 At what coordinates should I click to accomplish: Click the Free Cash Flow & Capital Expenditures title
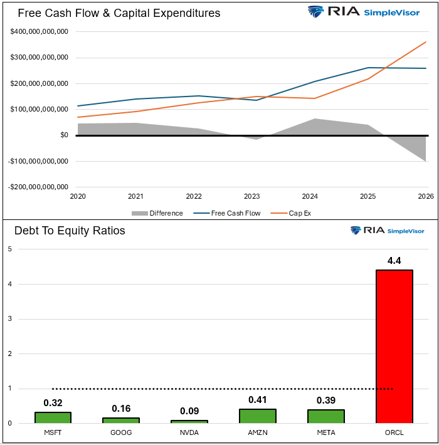pos(119,13)
